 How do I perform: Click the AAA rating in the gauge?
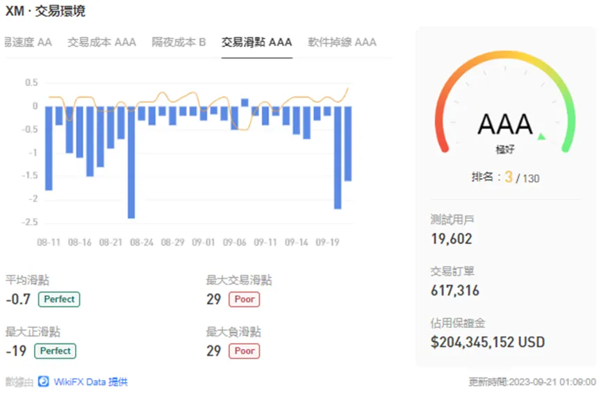[x=505, y=124]
